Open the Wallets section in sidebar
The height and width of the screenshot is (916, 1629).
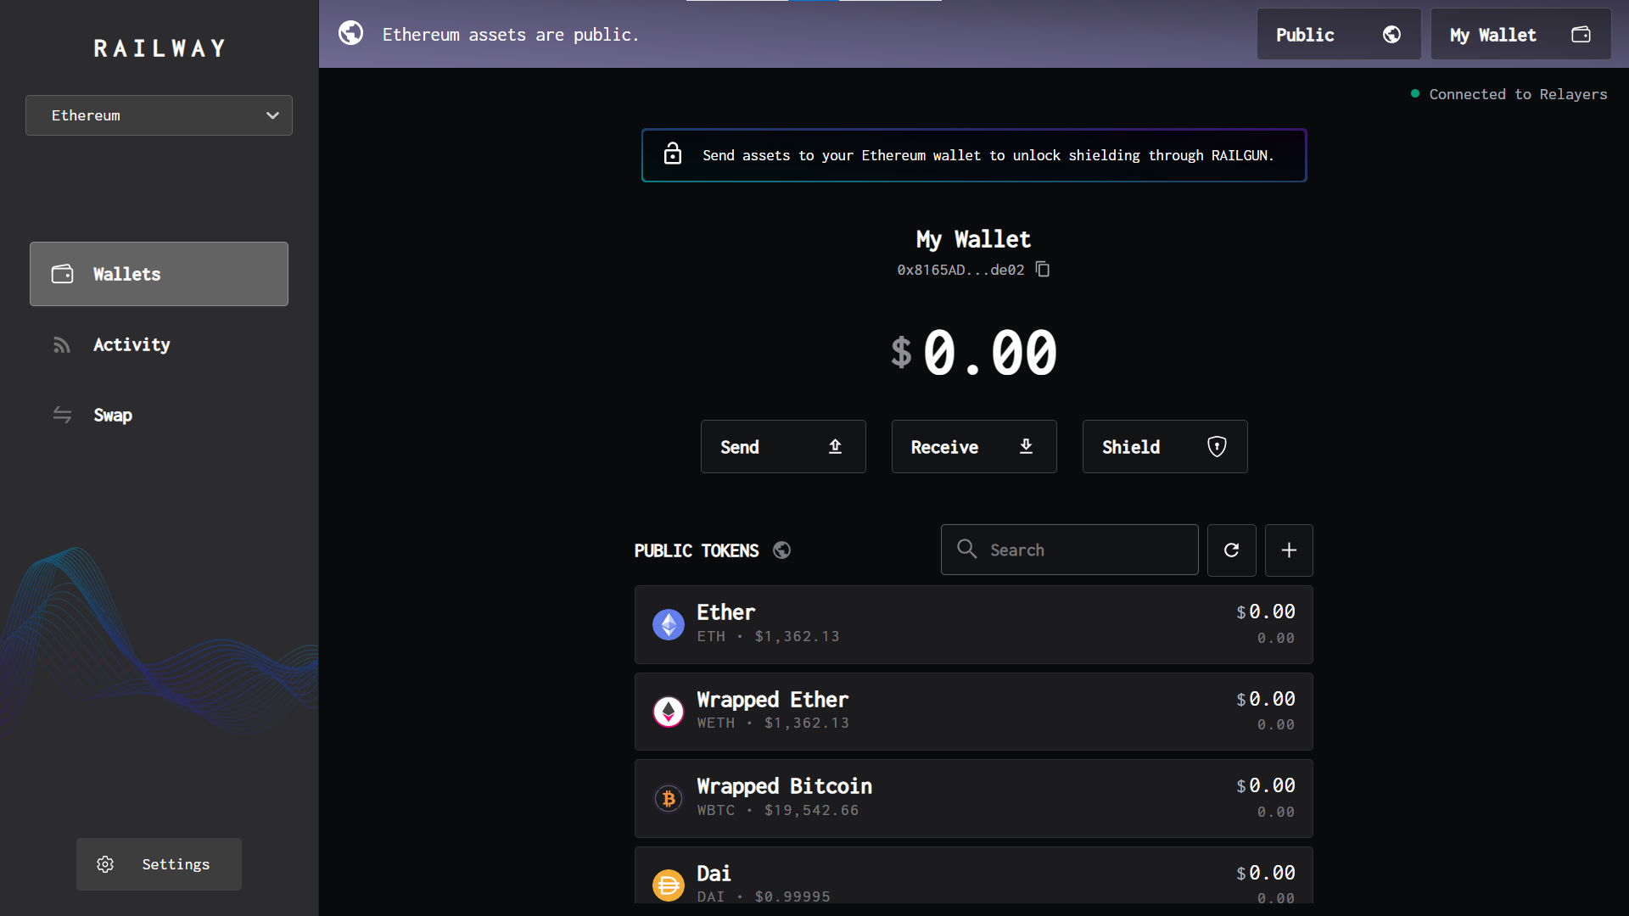click(159, 274)
